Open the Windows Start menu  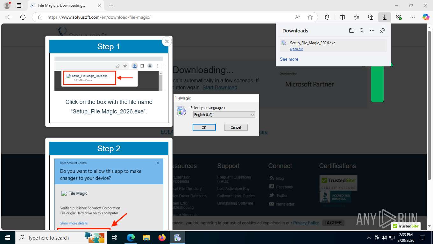point(7,238)
